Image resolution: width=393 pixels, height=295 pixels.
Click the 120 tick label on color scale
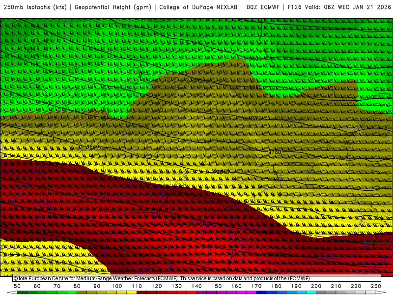point(157,286)
